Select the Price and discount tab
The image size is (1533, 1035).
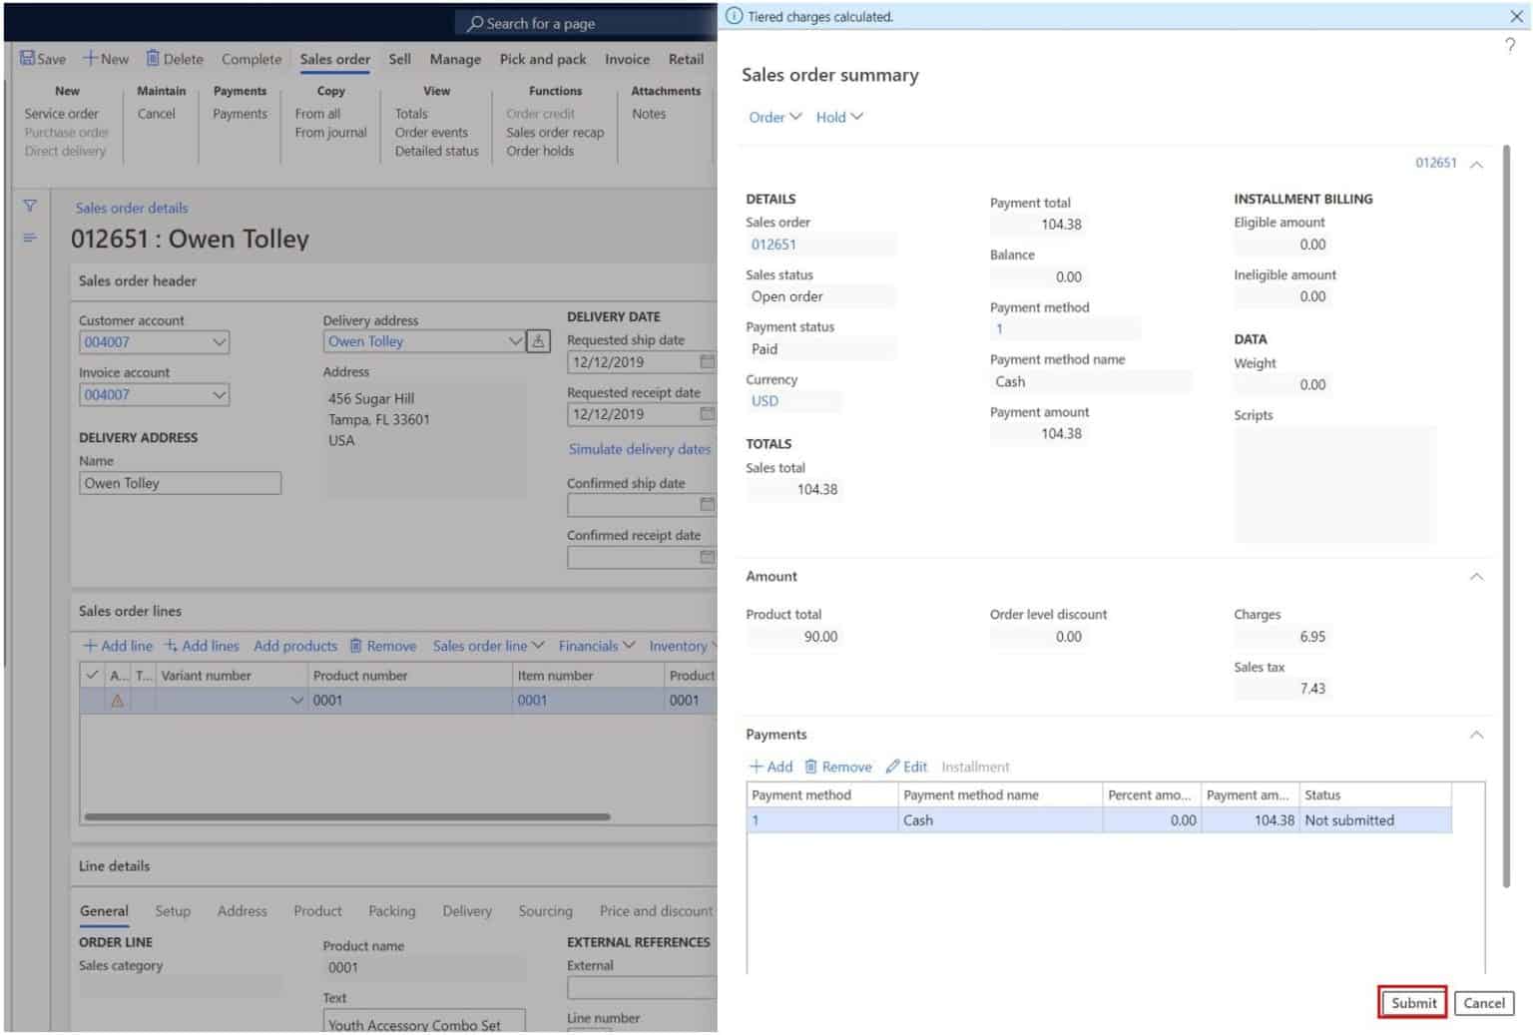[x=656, y=910]
